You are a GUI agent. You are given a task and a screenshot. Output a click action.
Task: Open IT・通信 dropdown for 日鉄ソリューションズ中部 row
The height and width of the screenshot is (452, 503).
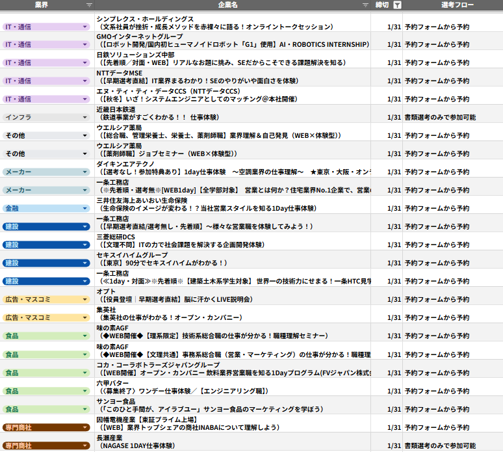coord(84,63)
